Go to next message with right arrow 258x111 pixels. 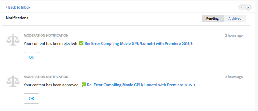[x=248, y=8]
